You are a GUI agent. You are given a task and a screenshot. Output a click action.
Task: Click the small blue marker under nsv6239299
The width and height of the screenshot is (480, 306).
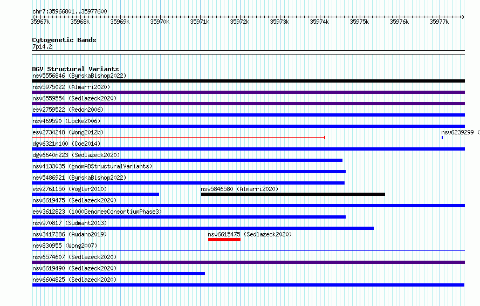(x=442, y=138)
